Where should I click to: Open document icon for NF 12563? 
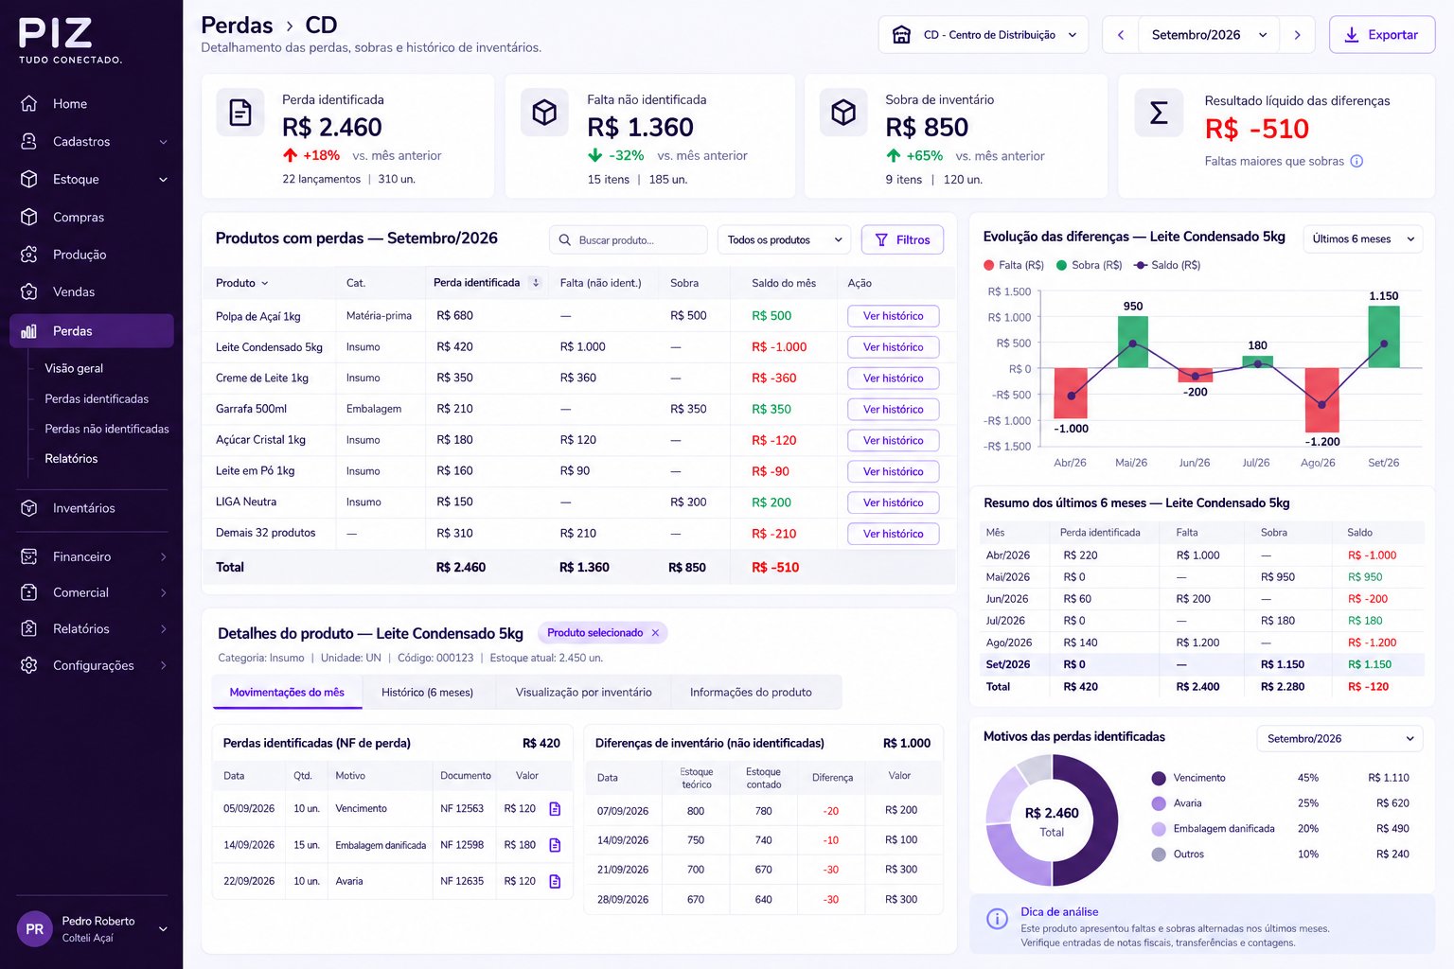point(555,809)
